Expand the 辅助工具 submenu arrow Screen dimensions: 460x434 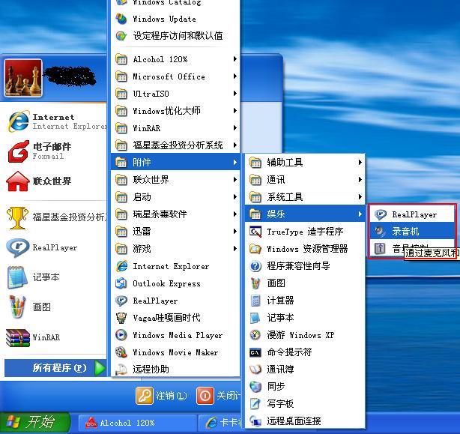[x=360, y=162]
